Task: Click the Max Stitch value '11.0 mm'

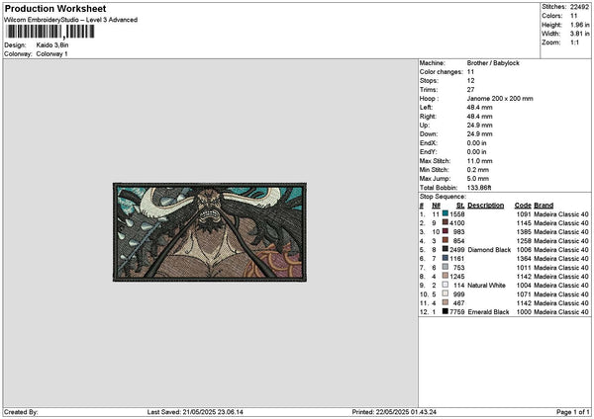Action: (x=479, y=161)
